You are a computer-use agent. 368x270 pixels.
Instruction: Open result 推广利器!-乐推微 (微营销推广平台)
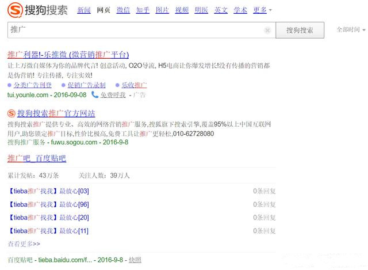pos(68,55)
